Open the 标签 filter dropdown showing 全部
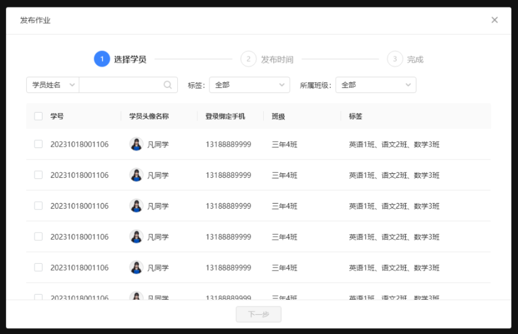This screenshot has width=518, height=334. (249, 84)
